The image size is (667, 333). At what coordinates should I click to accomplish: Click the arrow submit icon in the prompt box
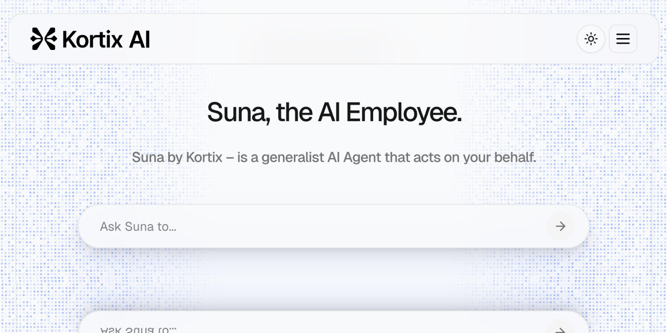tap(560, 226)
